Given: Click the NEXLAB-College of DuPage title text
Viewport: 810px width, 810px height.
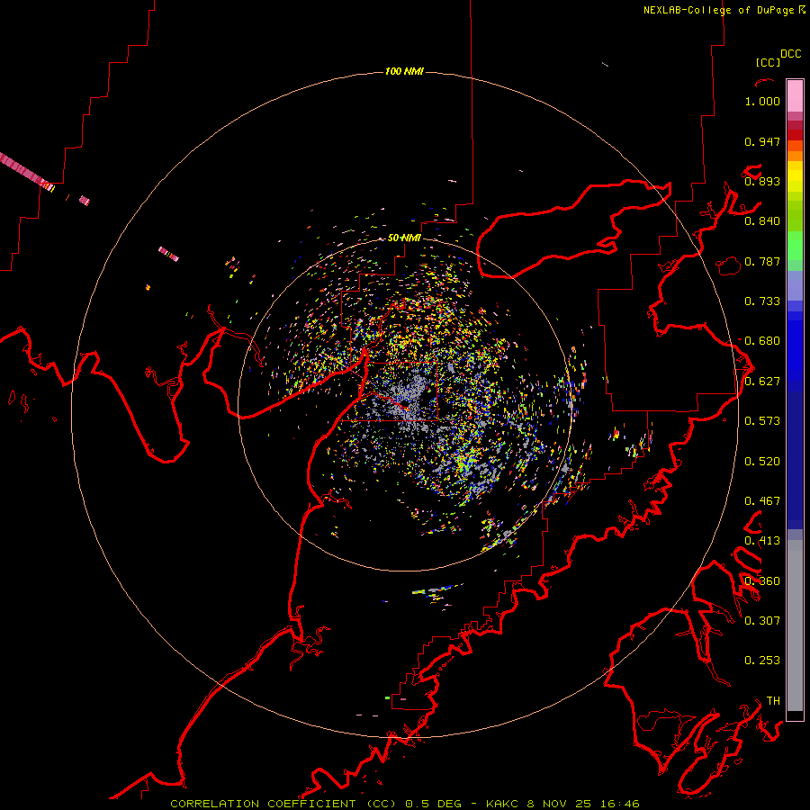Looking at the screenshot, I should point(718,10).
